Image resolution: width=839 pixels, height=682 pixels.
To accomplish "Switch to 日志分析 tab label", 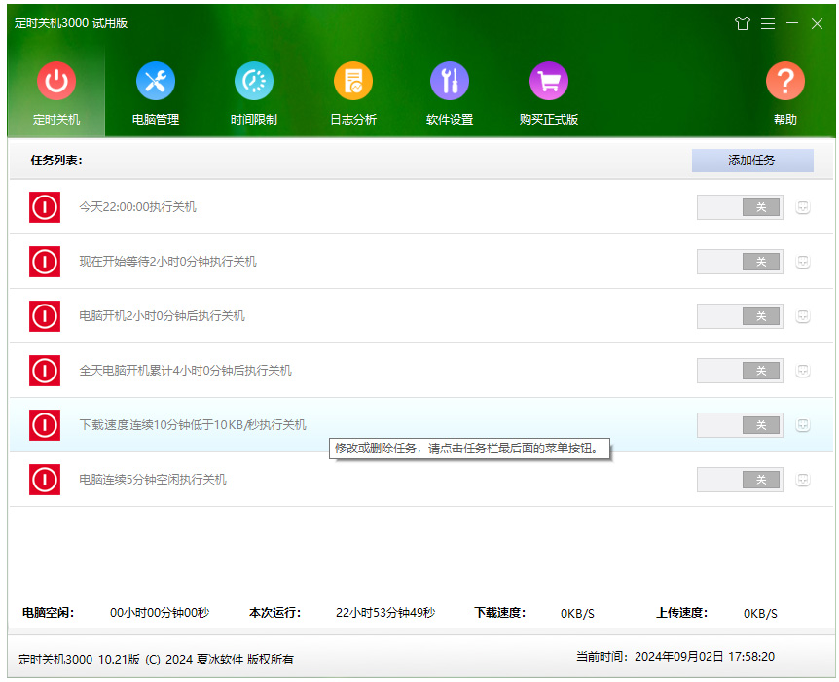I will pyautogui.click(x=353, y=120).
